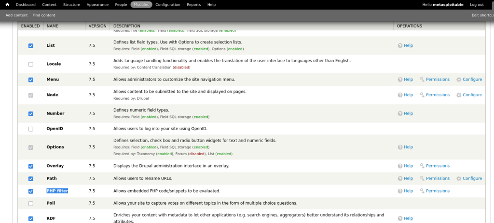The width and height of the screenshot is (494, 223).
Task: Disable the PHP filter module checkbox
Action: click(30, 191)
